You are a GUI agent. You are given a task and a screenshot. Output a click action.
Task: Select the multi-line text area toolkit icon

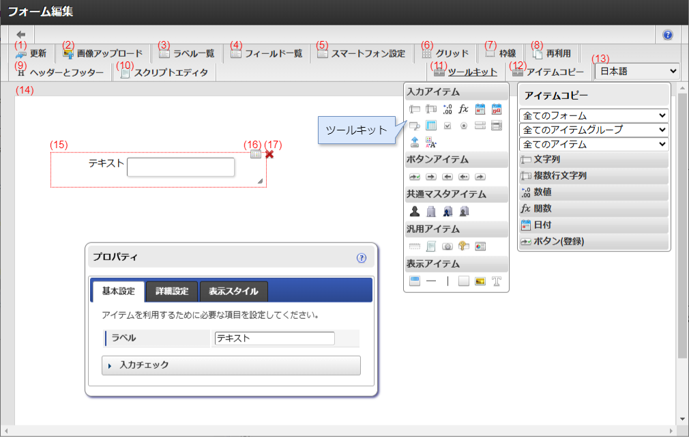point(431,109)
